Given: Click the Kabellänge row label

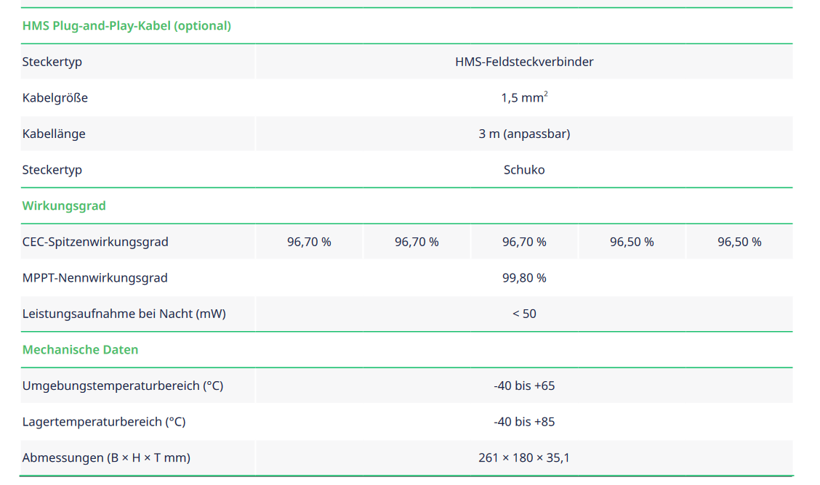Looking at the screenshot, I should pyautogui.click(x=54, y=134).
